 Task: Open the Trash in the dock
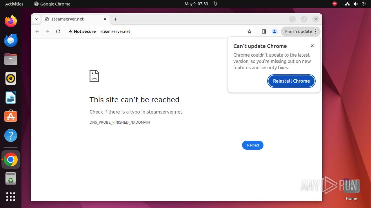coord(11,179)
